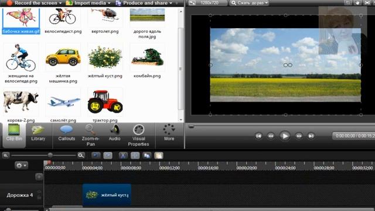The height and width of the screenshot is (211, 375).
Task: Toggle lock on Дорожка 4 track
Action: pos(39,198)
